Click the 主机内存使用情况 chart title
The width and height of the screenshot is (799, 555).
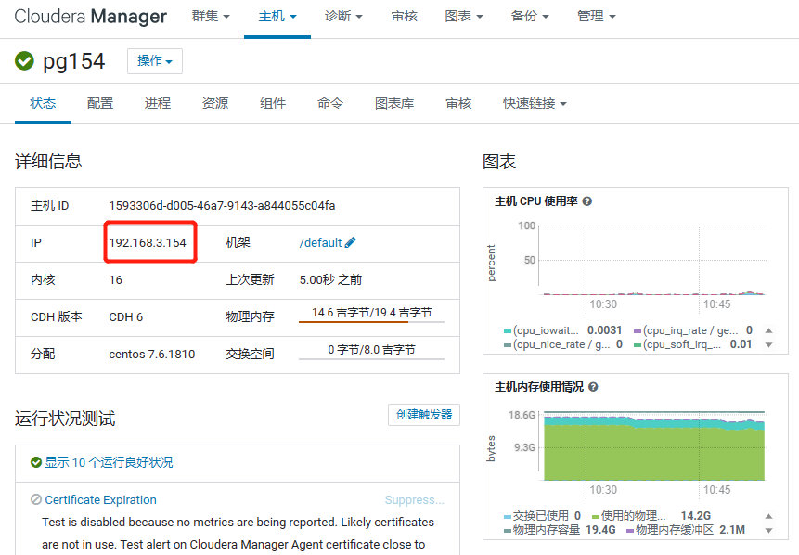click(x=539, y=387)
